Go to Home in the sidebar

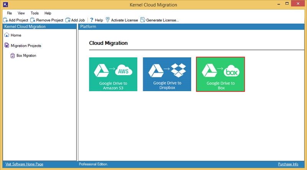(16, 35)
